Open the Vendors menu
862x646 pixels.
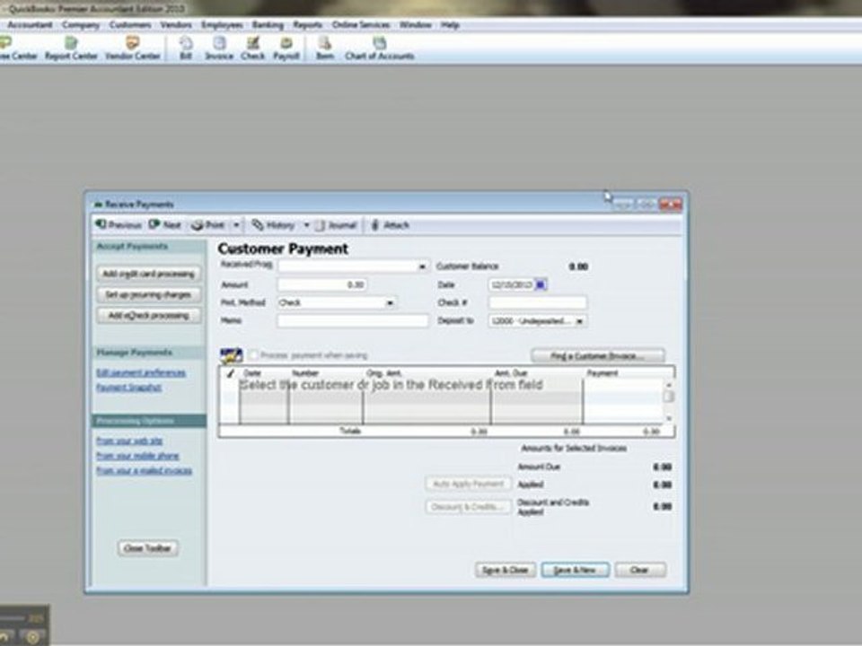(x=176, y=25)
